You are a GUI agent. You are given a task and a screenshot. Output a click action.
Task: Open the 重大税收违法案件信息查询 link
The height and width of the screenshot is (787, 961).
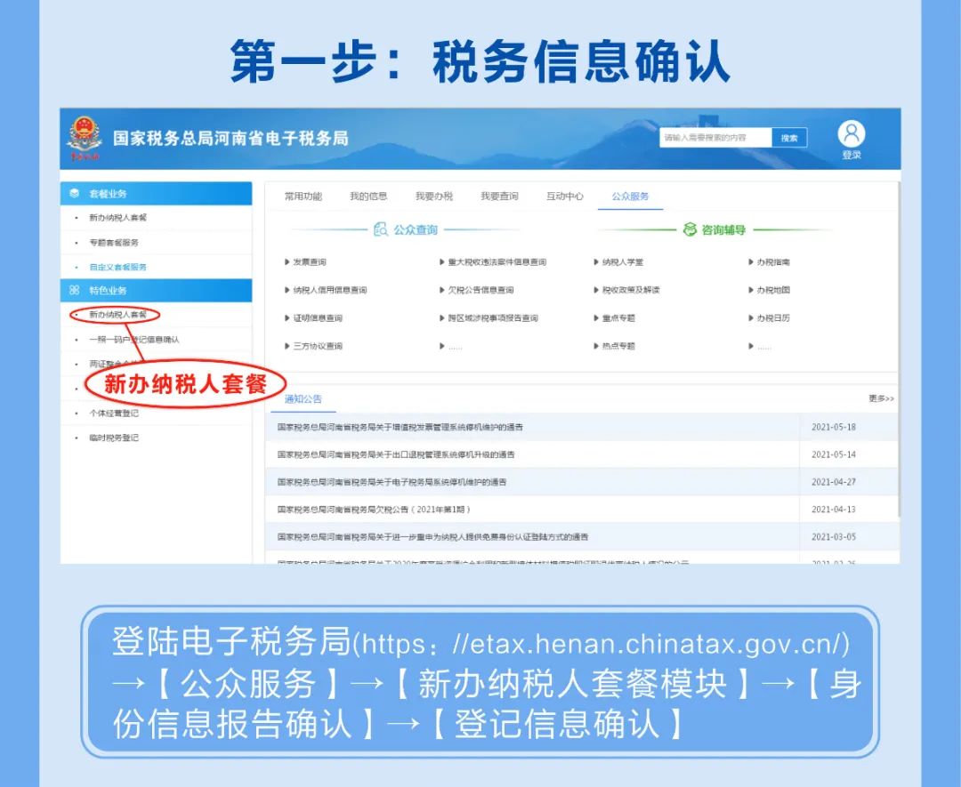497,262
